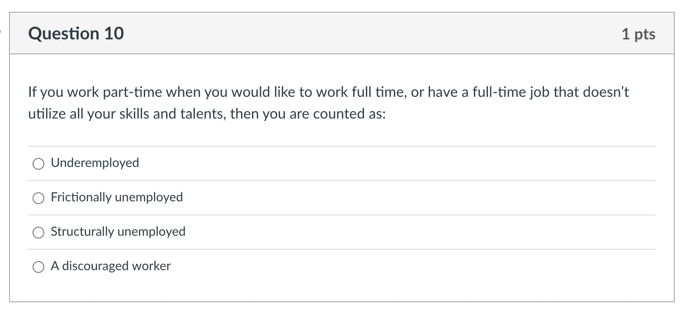
Task: Click the A discouraged worker answer label text
Action: coord(111,266)
